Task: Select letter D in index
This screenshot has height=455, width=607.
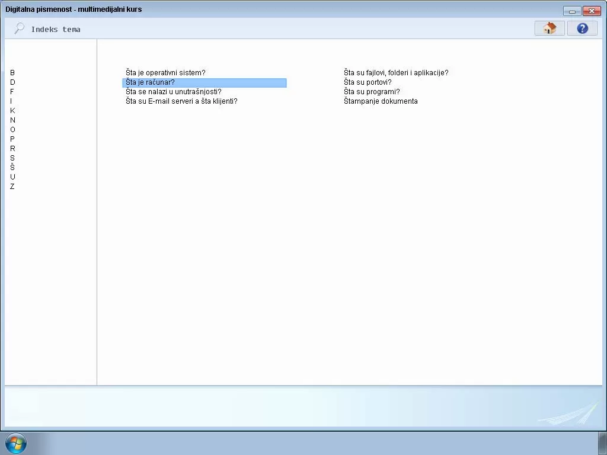Action: pos(12,82)
